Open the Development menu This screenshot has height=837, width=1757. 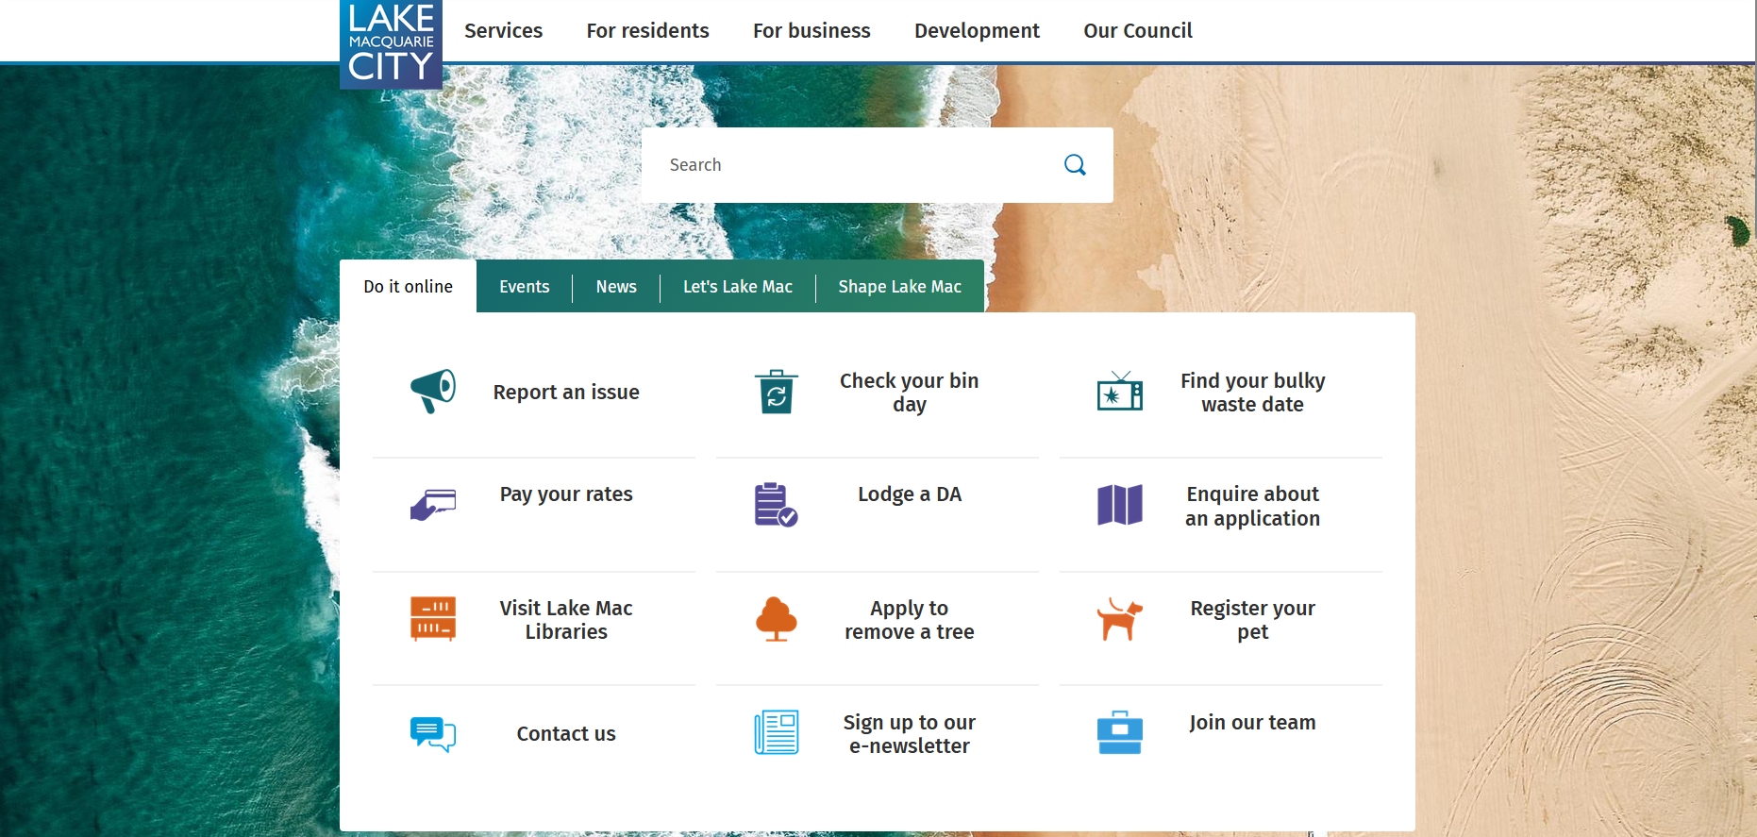coord(977,31)
